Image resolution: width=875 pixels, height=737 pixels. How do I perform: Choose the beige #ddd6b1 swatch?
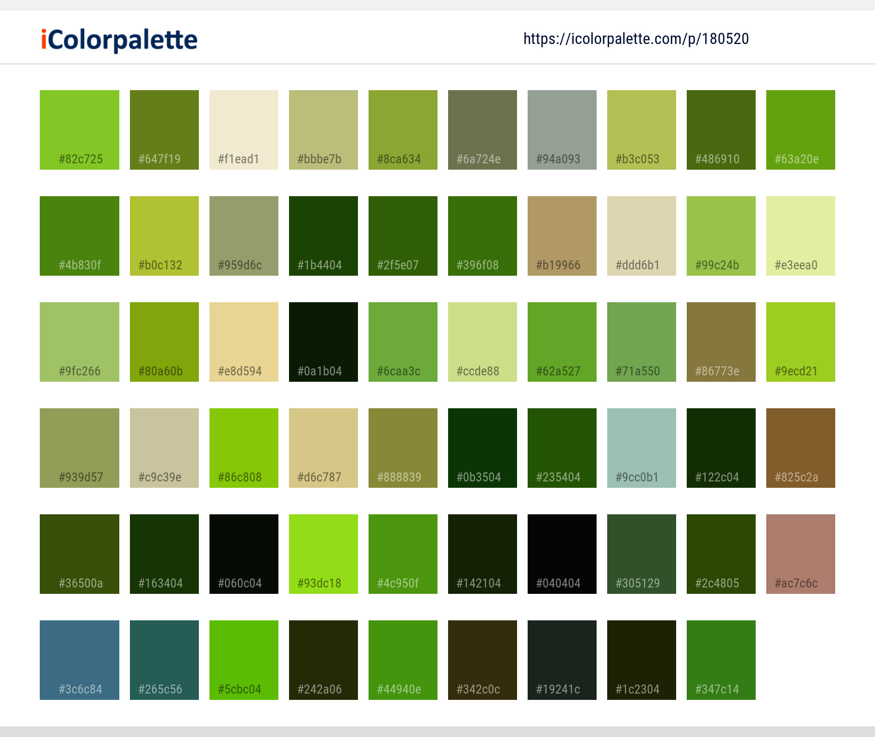click(642, 236)
